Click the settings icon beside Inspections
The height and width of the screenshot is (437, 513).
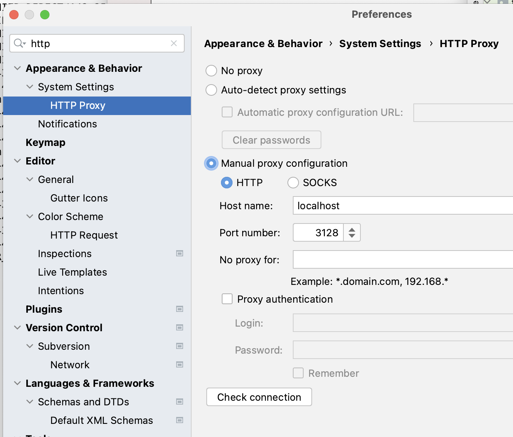pyautogui.click(x=180, y=254)
